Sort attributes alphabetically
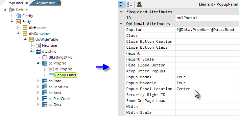Image resolution: width=240 pixels, height=124 pixels. coord(129,4)
